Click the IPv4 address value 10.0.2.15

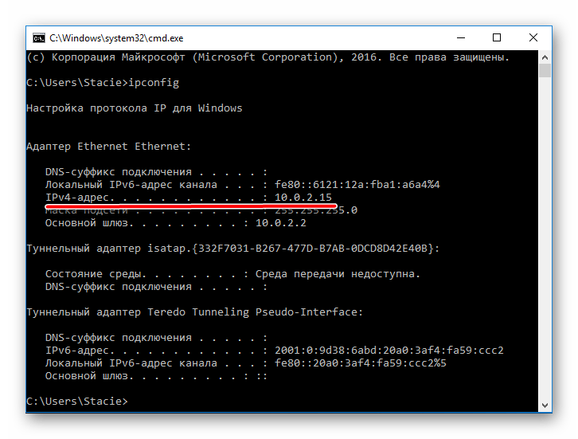coord(303,198)
